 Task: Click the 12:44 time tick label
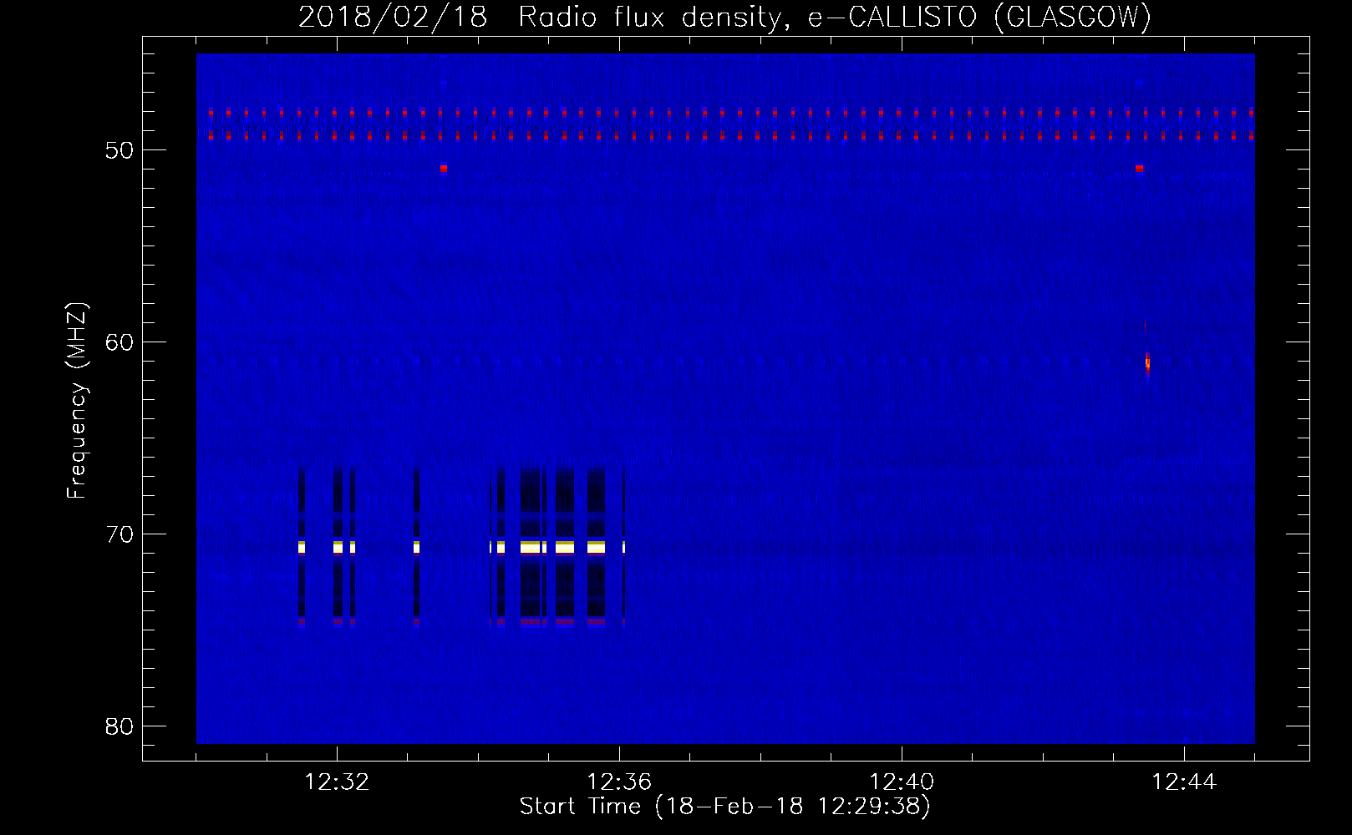1184,782
